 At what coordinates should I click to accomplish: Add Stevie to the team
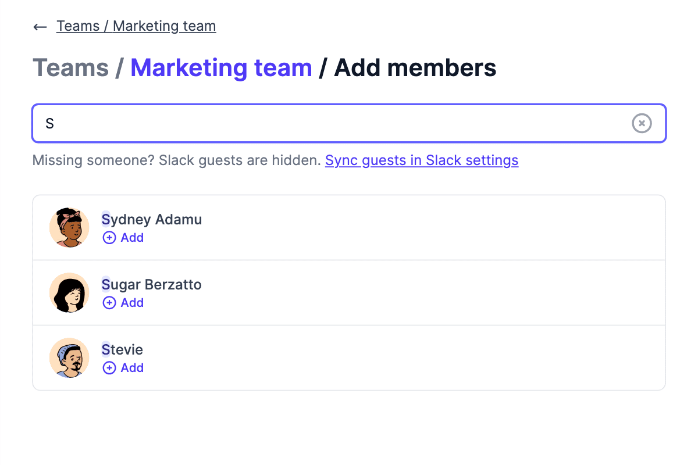(x=123, y=367)
